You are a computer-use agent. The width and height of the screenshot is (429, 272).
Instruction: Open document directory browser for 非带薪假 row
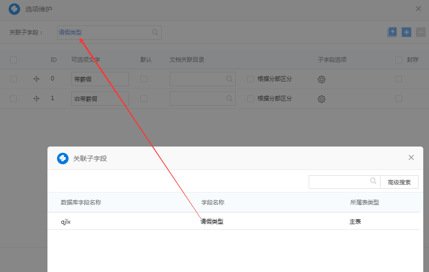pos(230,99)
